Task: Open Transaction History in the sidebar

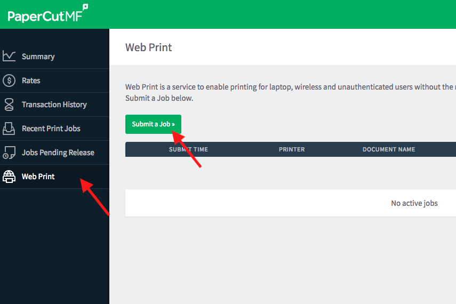Action: [x=54, y=105]
